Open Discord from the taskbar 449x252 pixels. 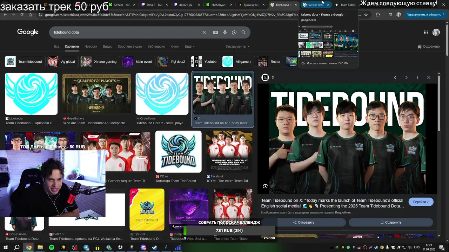[x=143, y=247]
